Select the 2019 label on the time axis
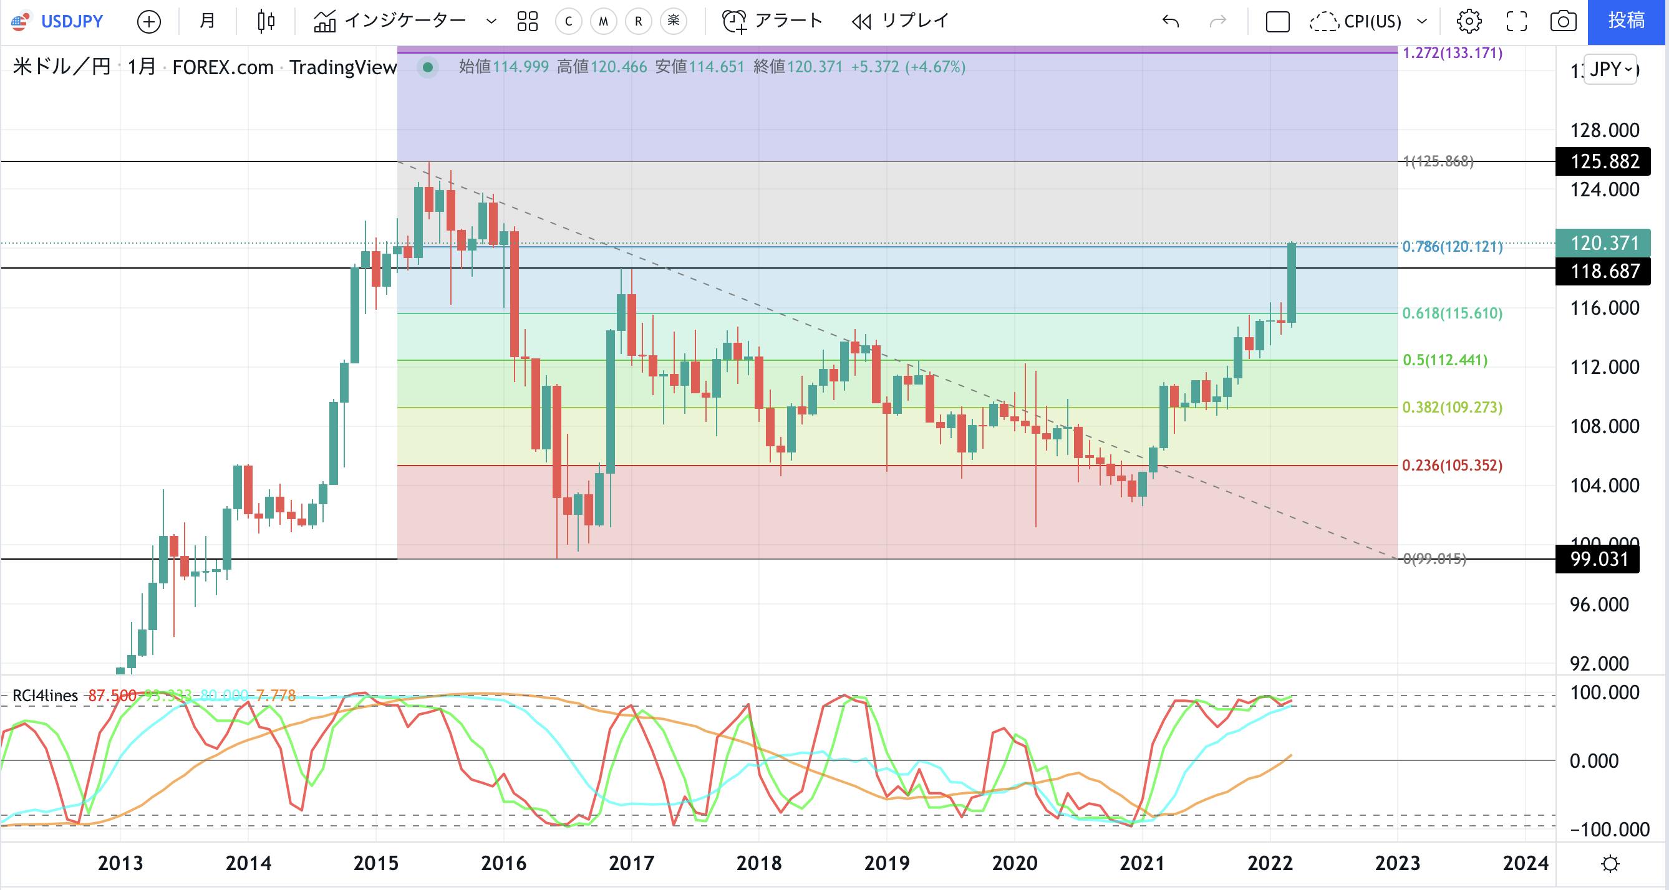The image size is (1669, 890). 887,863
